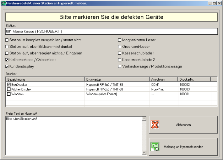Image resolution: width=223 pixels, height=160 pixels.
Task: Click the Druckertyp column header
Action: click(x=117, y=79)
